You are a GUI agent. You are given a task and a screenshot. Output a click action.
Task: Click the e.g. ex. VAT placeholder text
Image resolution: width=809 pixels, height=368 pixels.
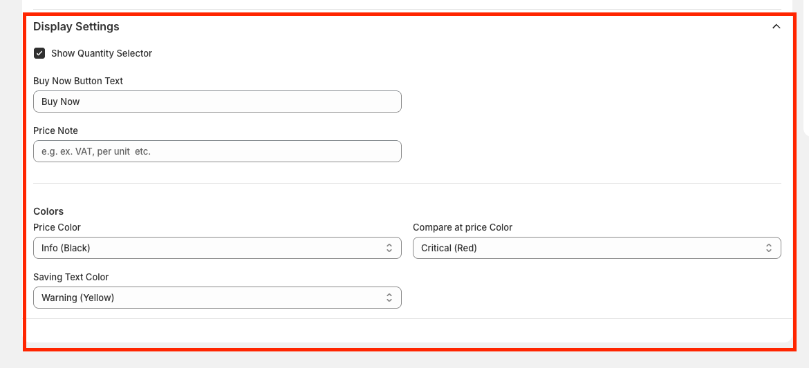[96, 151]
